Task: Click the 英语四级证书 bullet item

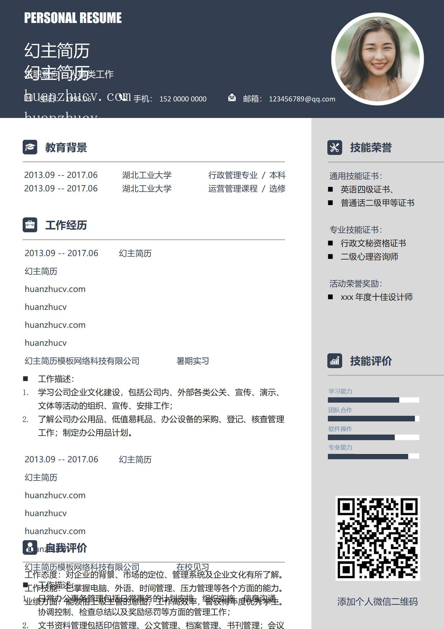Action: tap(367, 190)
